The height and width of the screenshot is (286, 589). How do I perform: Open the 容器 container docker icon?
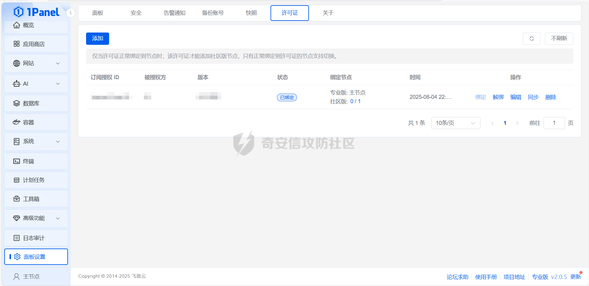(17, 122)
